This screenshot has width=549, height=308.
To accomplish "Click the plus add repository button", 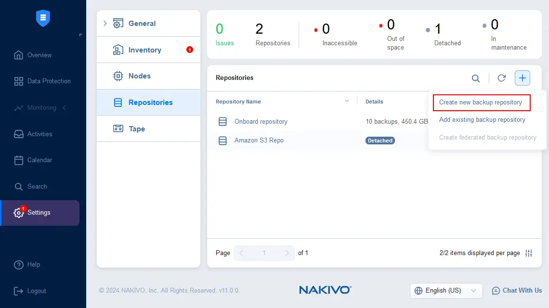I will tap(523, 77).
